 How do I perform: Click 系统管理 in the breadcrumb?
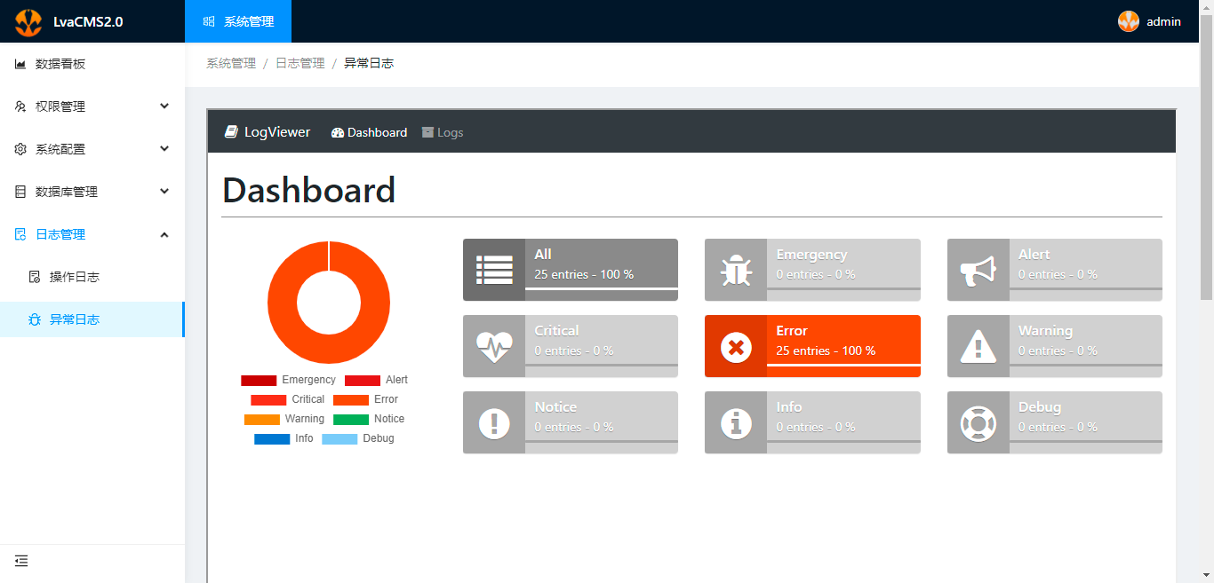231,63
